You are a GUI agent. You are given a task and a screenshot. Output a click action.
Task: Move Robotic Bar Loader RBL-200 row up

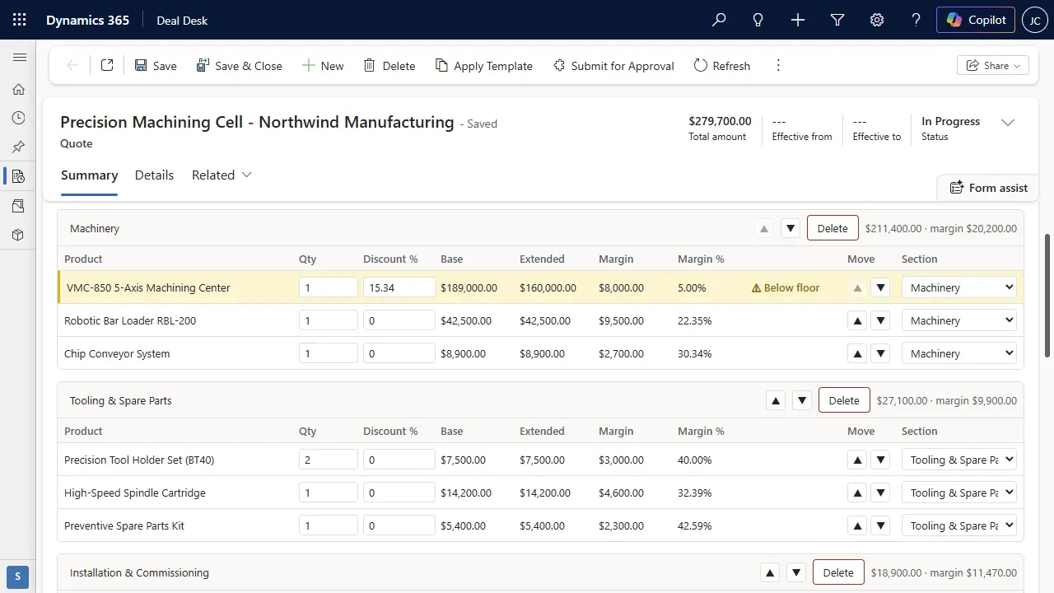pos(857,320)
